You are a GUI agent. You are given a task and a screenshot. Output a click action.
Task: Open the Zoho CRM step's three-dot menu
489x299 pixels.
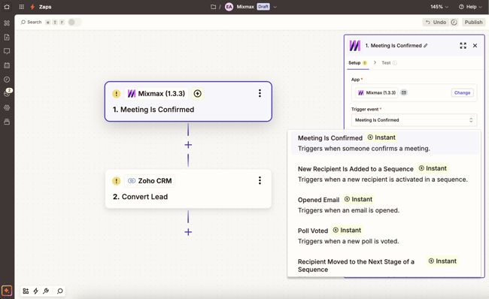(260, 180)
